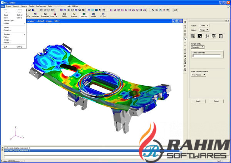231x163 pixels.
Task: Open the Target Entity Elements dropdown
Action: (198, 47)
